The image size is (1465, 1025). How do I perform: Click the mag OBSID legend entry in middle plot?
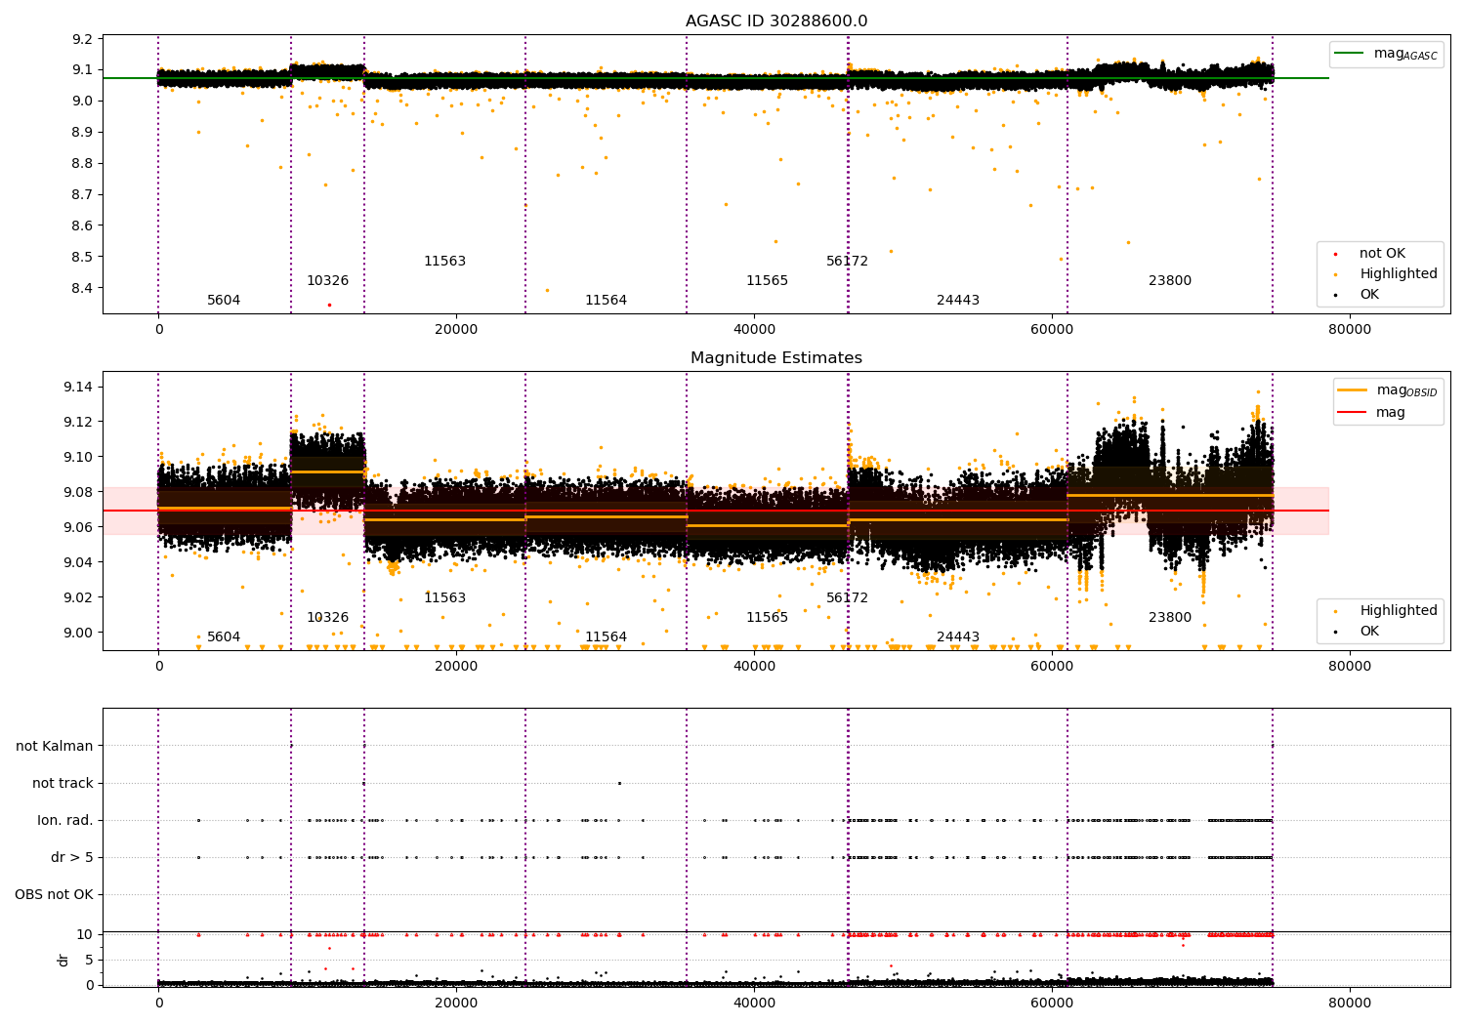point(1388,390)
